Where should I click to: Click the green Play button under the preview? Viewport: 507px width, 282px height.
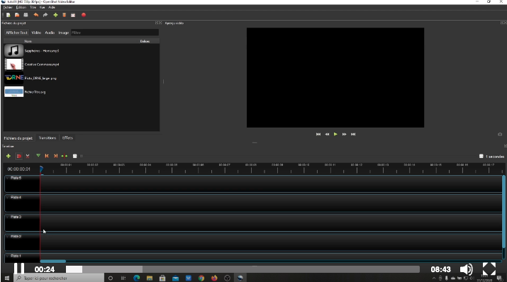[x=335, y=134]
